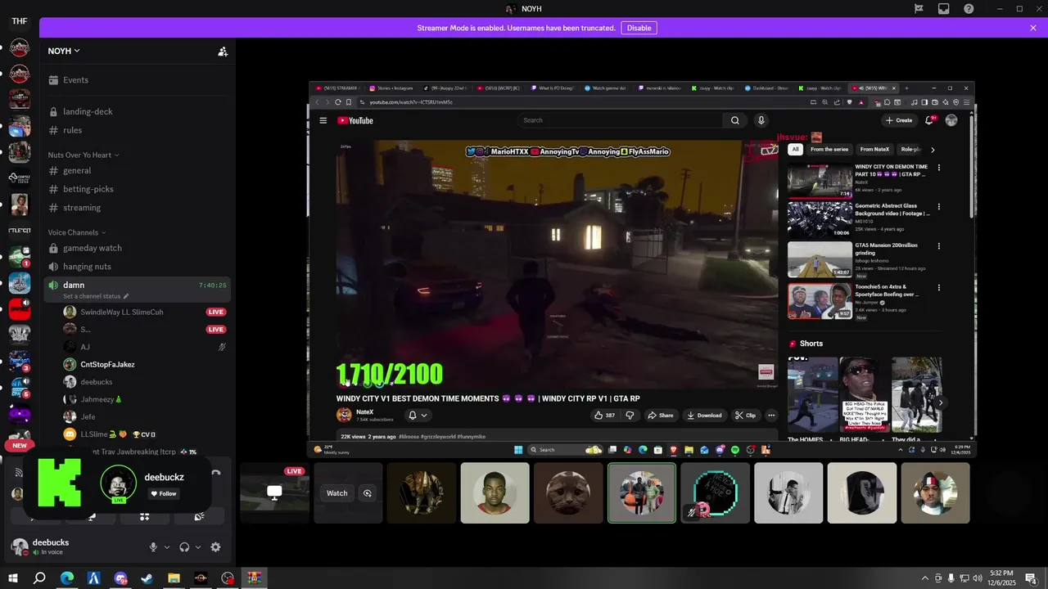
Task: Click SwindleWay LL SlimeCuh in voice list
Action: pyautogui.click(x=122, y=312)
